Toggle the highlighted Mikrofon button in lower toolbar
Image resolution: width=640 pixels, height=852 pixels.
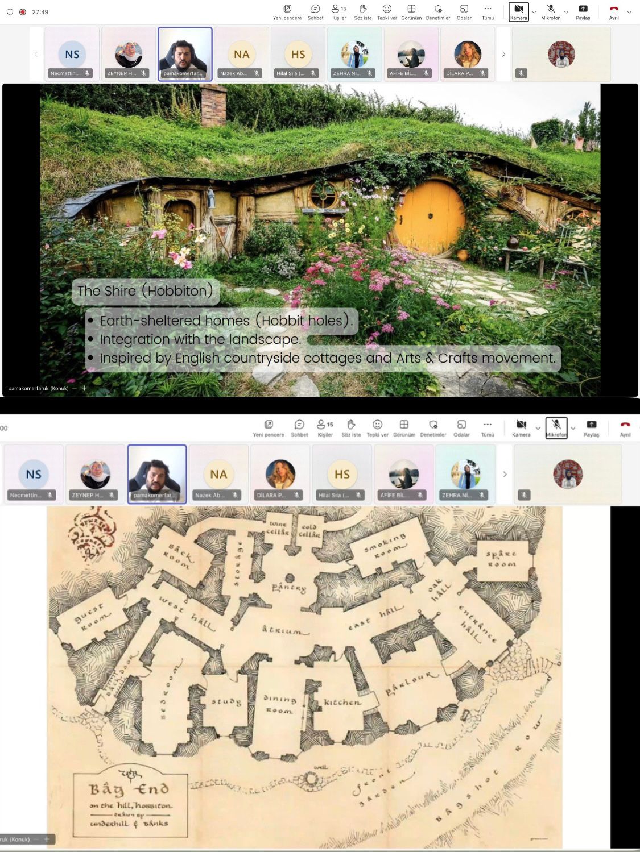556,428
